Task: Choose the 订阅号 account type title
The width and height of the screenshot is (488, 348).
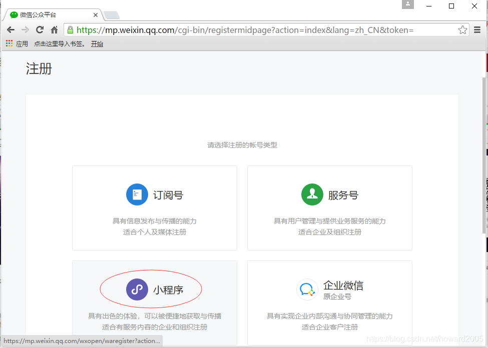Action: (168, 195)
